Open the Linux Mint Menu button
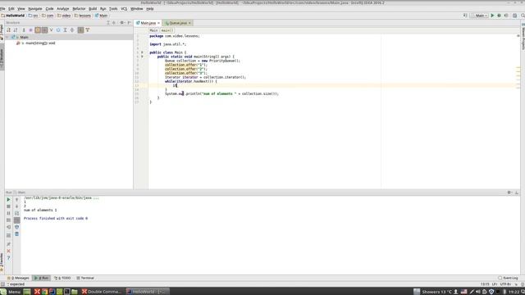The width and height of the screenshot is (525, 295). [x=11, y=292]
